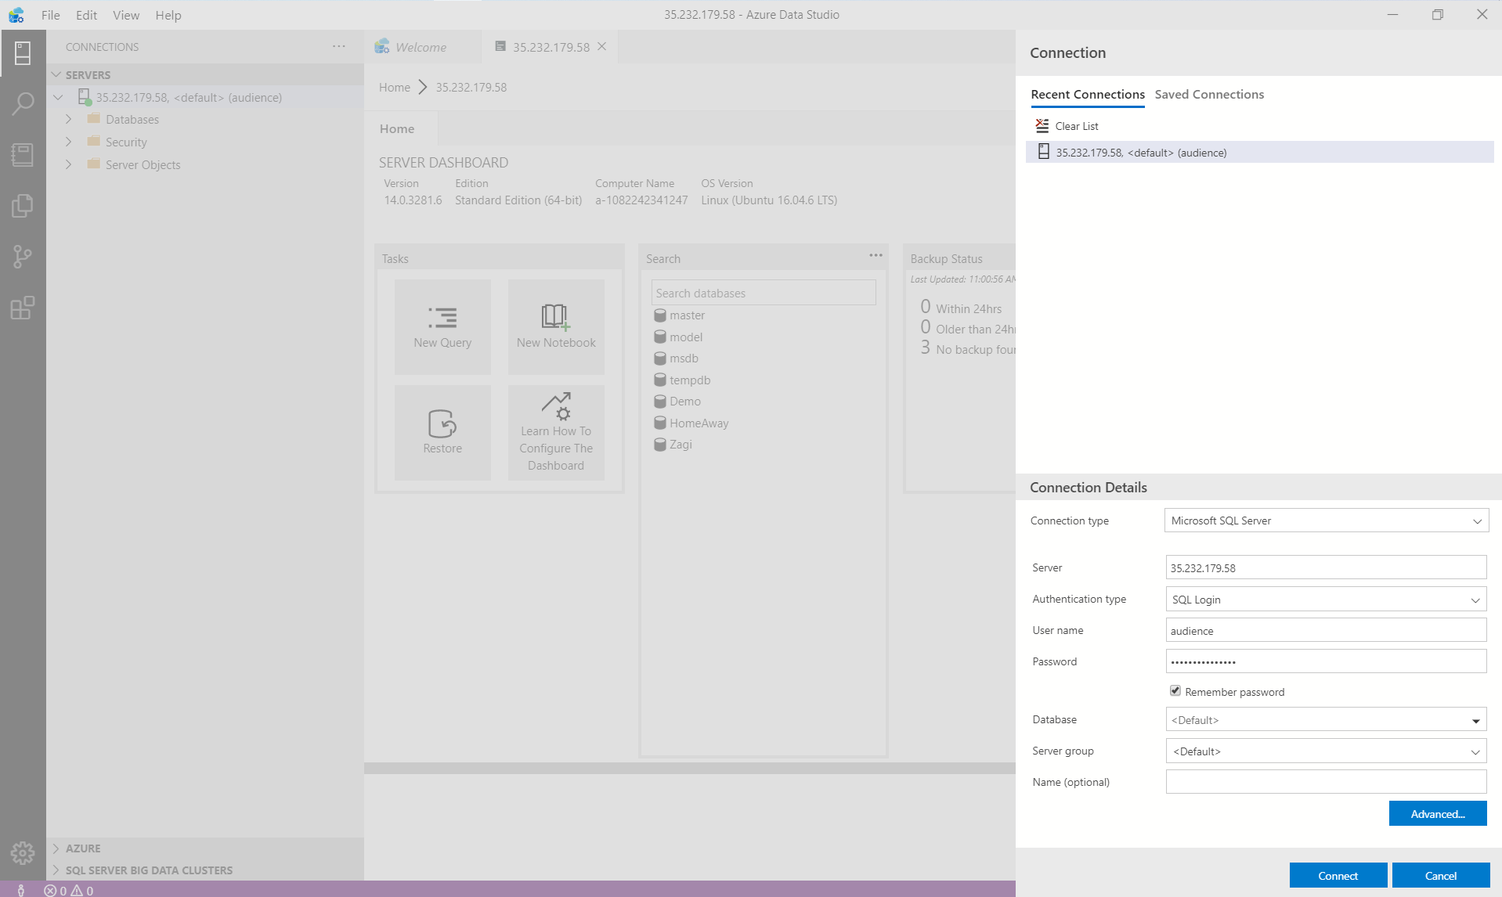1502x897 pixels.
Task: Open the Edit menu
Action: [86, 15]
